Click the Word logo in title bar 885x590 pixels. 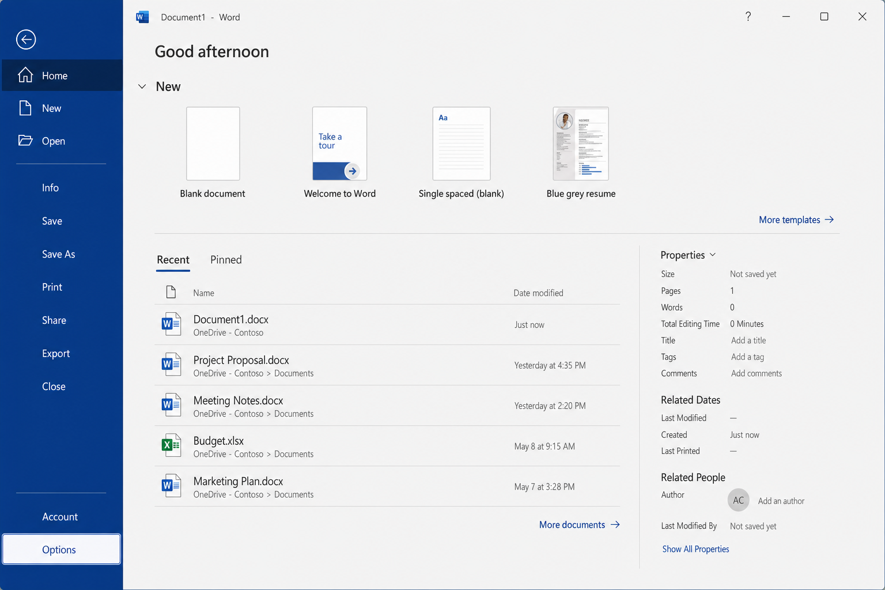(142, 17)
